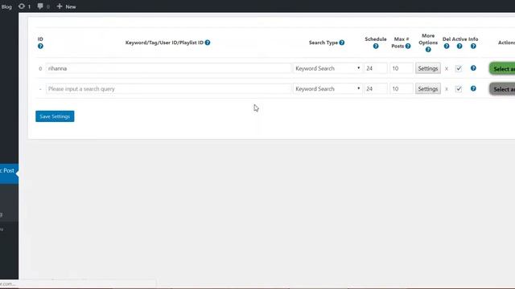This screenshot has height=289, width=515.
Task: Toggle Active checkbox for empty query row
Action: pos(459,89)
